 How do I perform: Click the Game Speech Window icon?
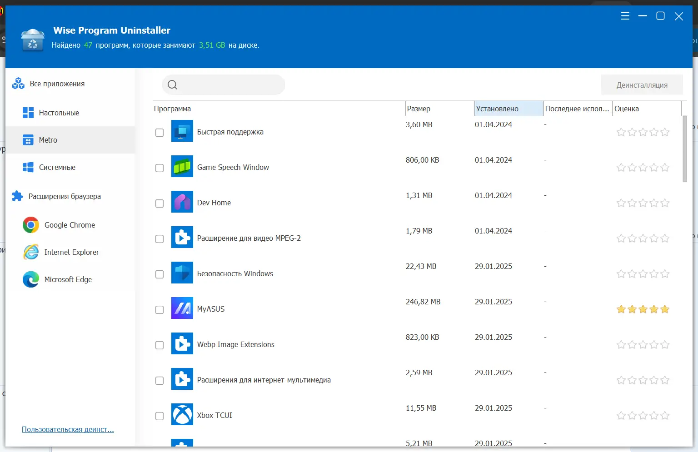click(x=182, y=167)
